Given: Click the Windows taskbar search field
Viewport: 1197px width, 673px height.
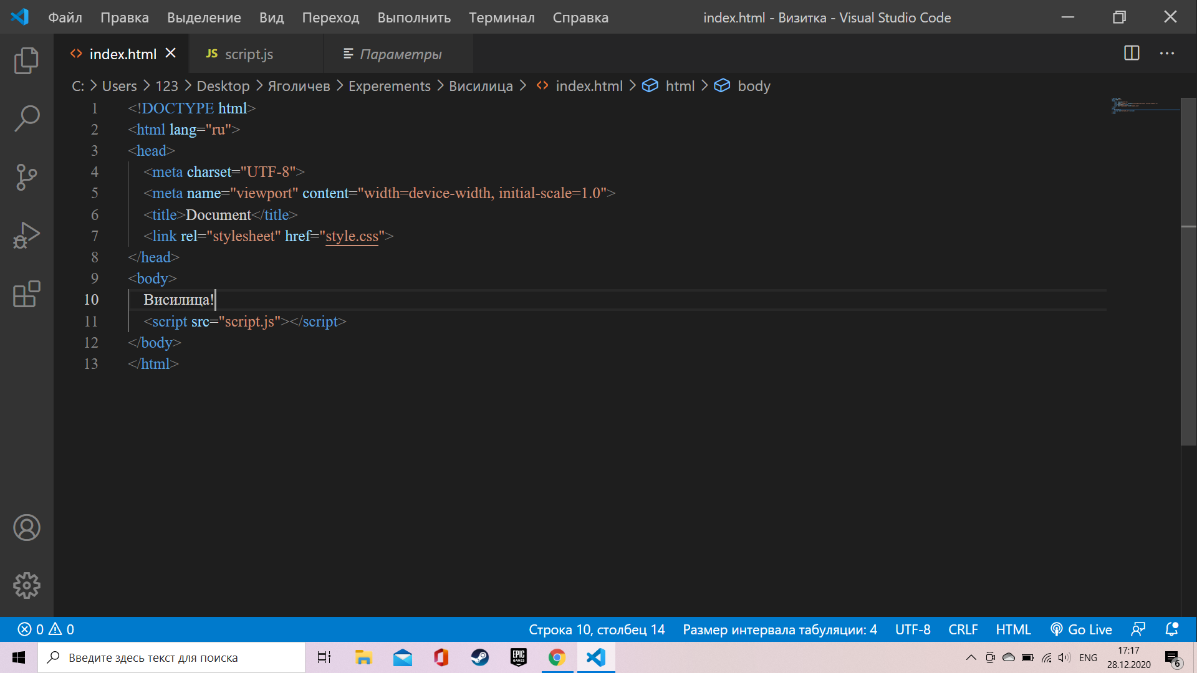Looking at the screenshot, I should (171, 657).
